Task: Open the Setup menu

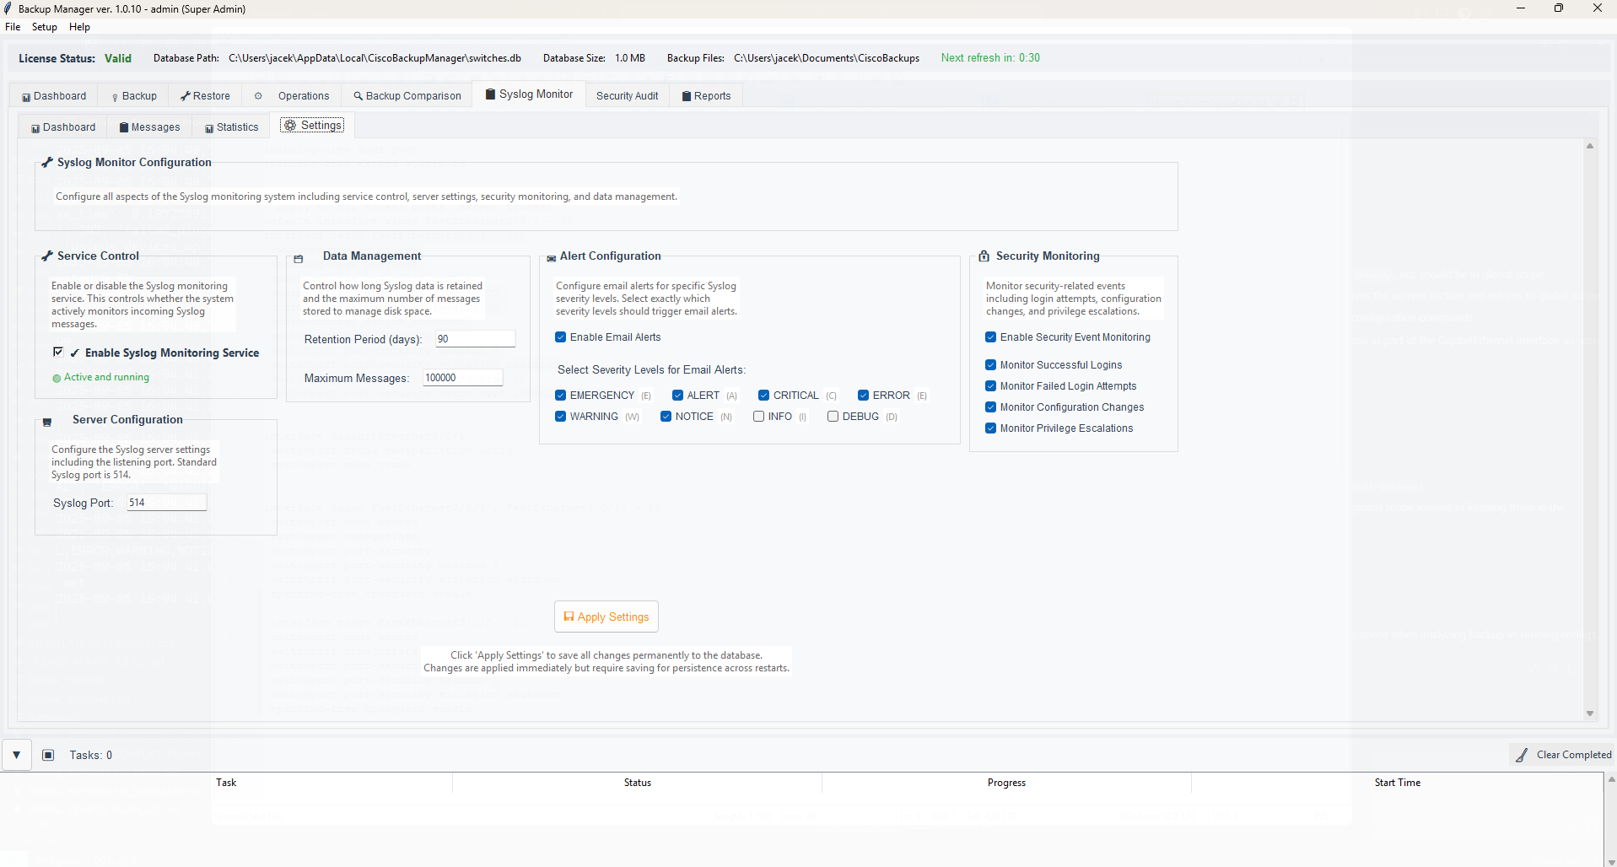Action: (x=45, y=27)
